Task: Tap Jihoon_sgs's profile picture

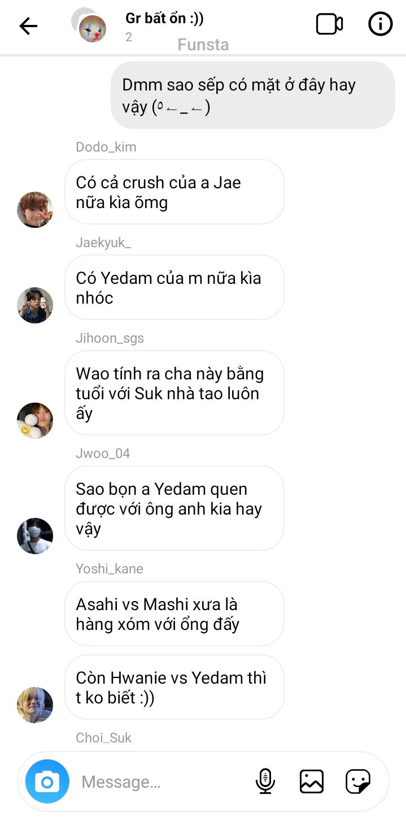Action: (x=35, y=421)
